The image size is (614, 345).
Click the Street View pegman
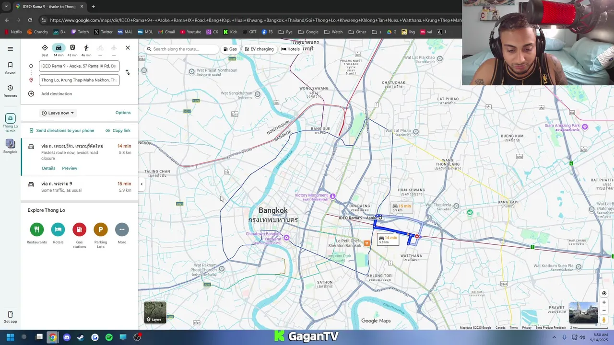604,320
